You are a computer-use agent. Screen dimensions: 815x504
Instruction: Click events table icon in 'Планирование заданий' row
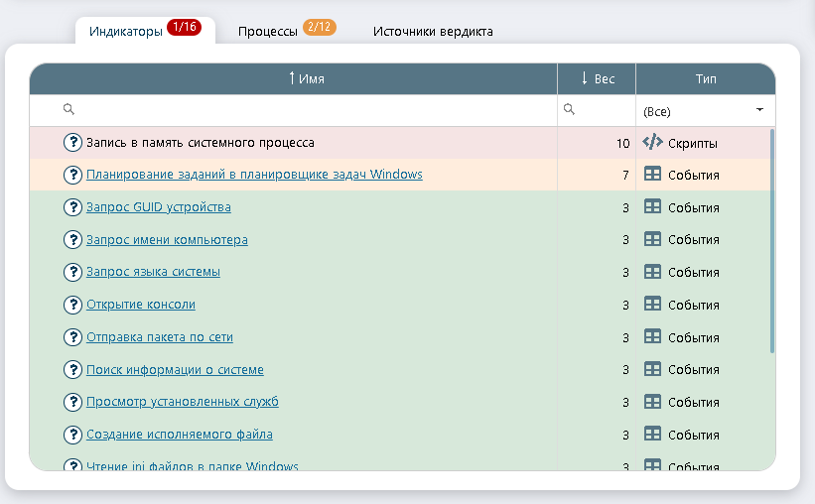pyautogui.click(x=652, y=175)
